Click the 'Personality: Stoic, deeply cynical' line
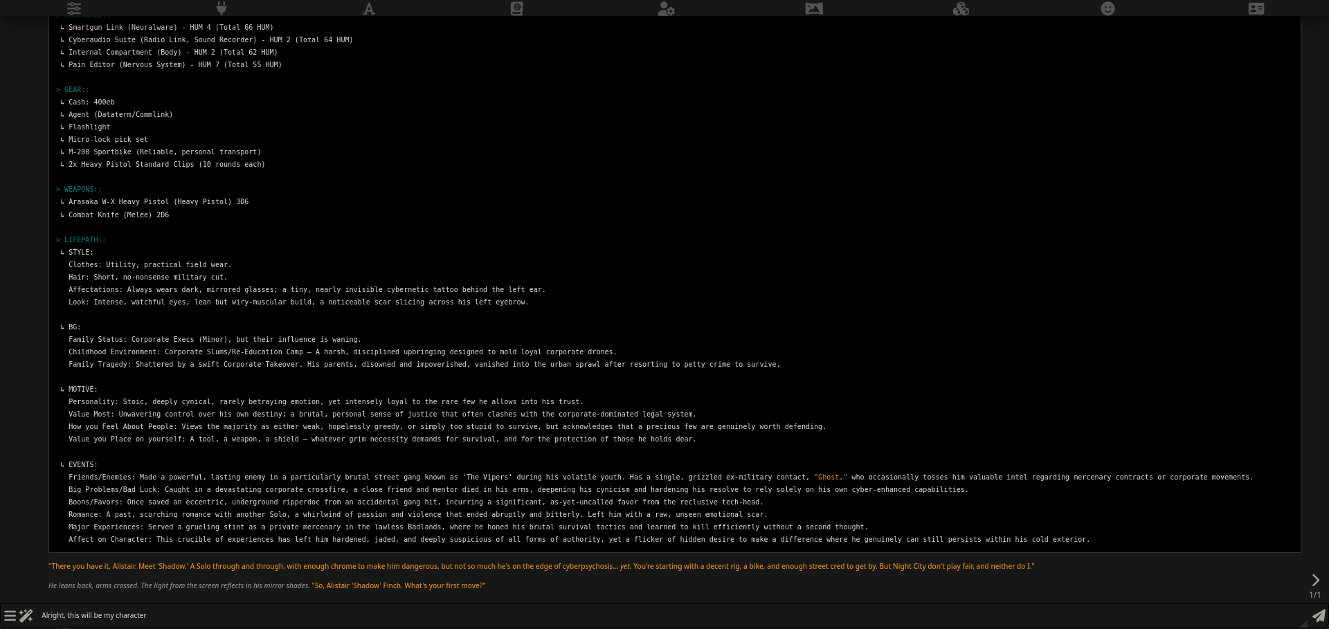The image size is (1329, 629). 325,402
